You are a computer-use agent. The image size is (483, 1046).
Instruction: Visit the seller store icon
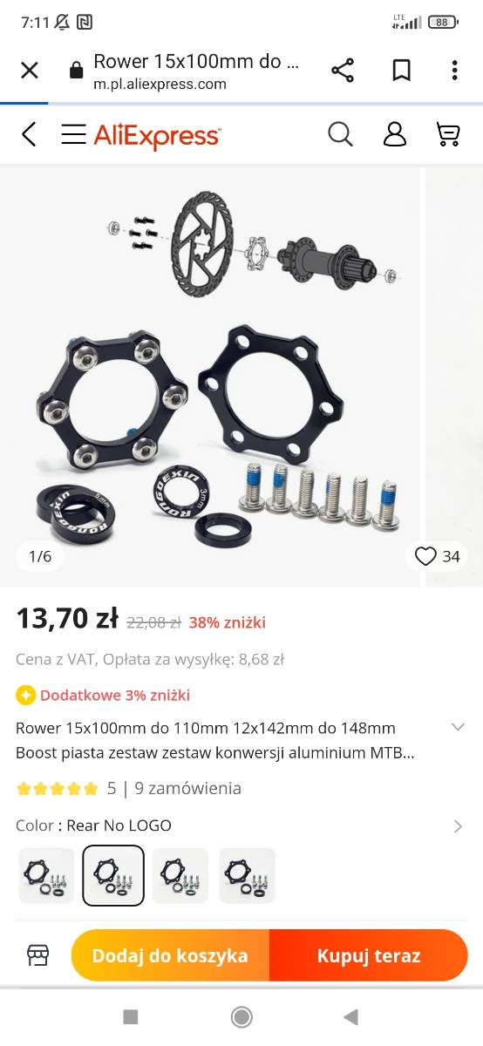(37, 955)
